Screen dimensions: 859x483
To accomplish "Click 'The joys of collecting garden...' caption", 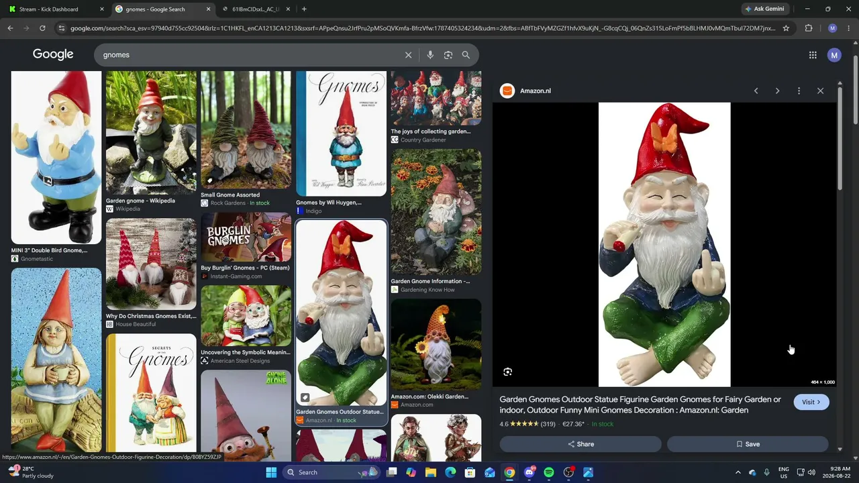I will (431, 131).
